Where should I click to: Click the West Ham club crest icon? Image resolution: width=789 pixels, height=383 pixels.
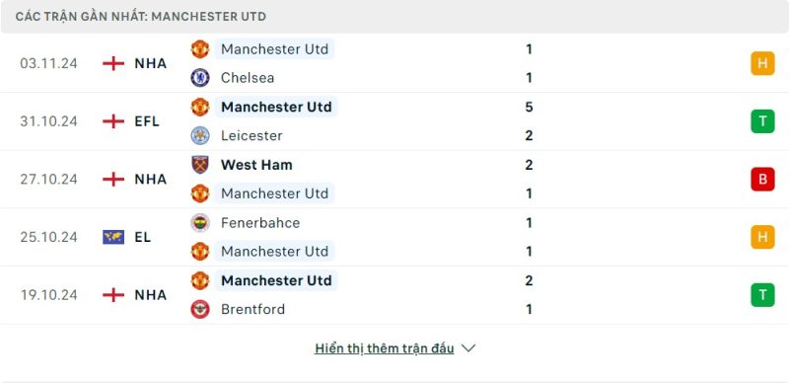coord(200,165)
